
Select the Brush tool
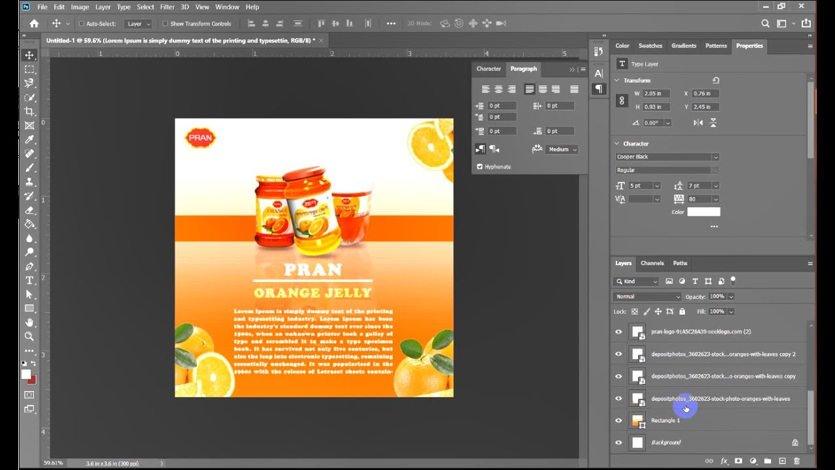tap(29, 168)
